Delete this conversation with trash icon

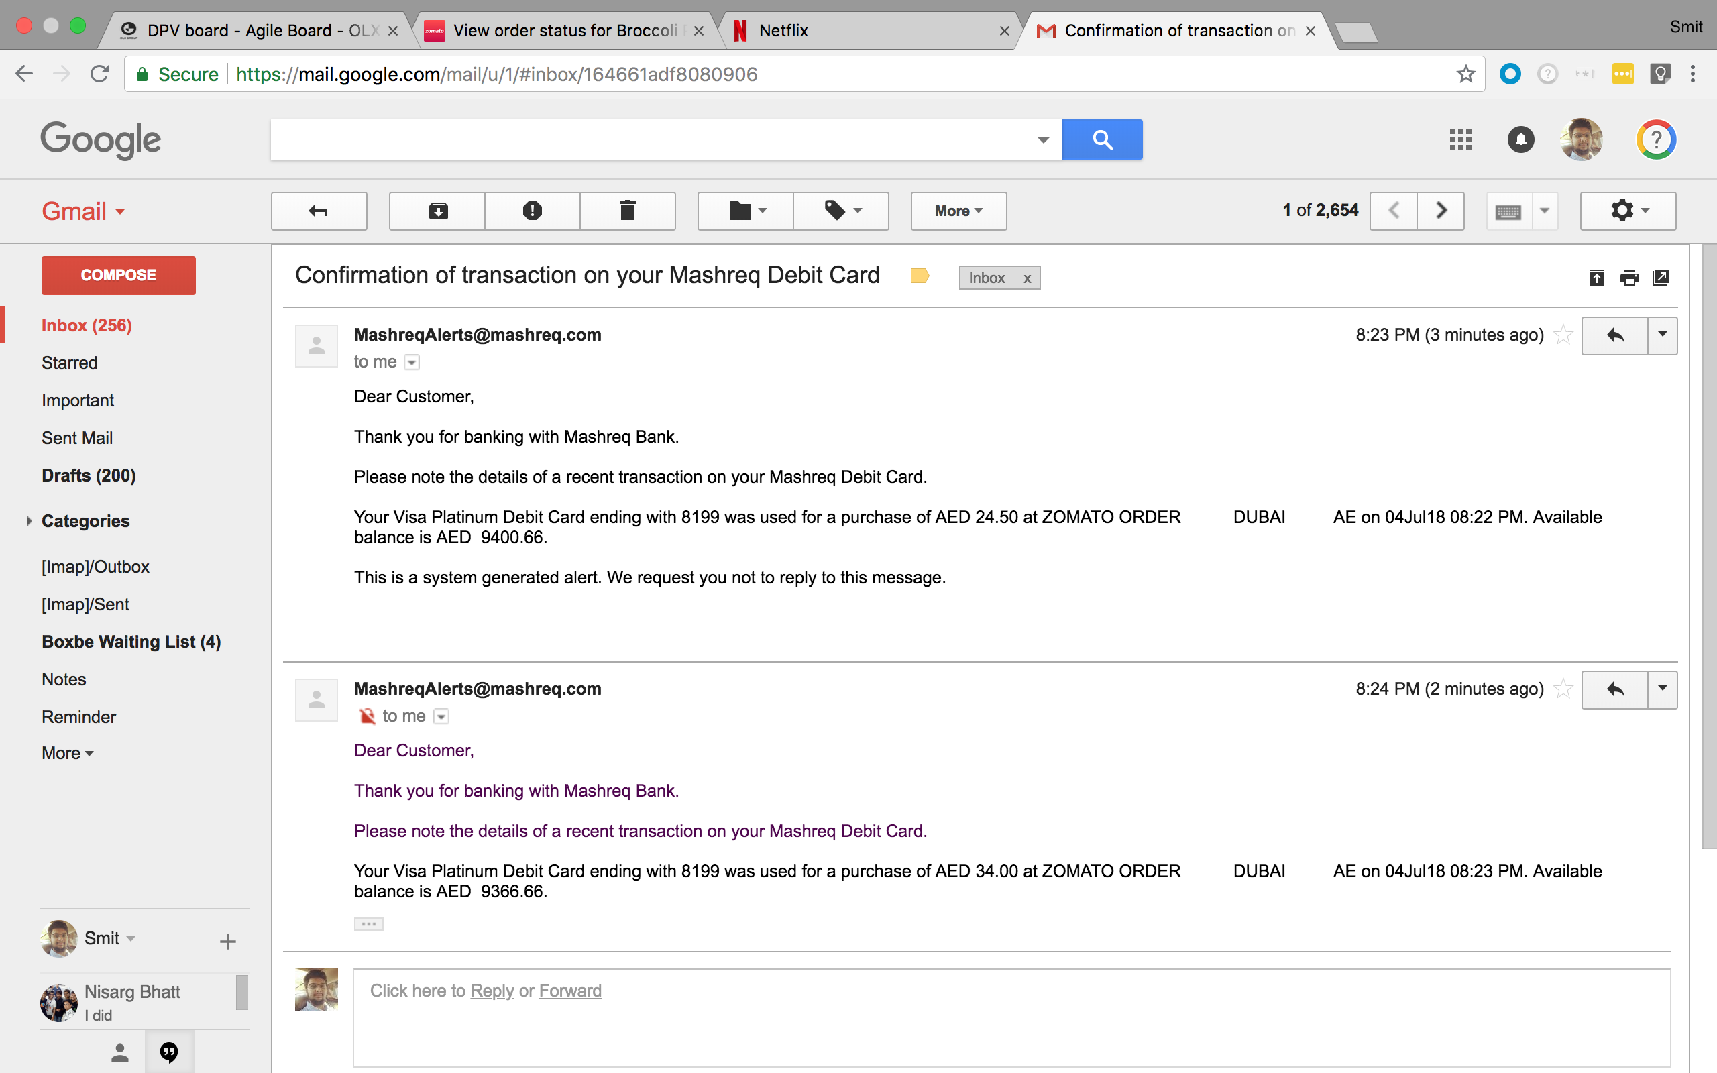point(627,211)
